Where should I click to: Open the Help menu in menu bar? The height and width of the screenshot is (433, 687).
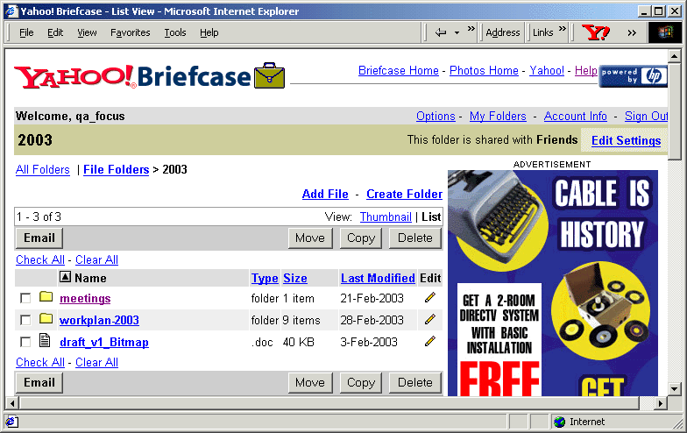click(x=209, y=32)
